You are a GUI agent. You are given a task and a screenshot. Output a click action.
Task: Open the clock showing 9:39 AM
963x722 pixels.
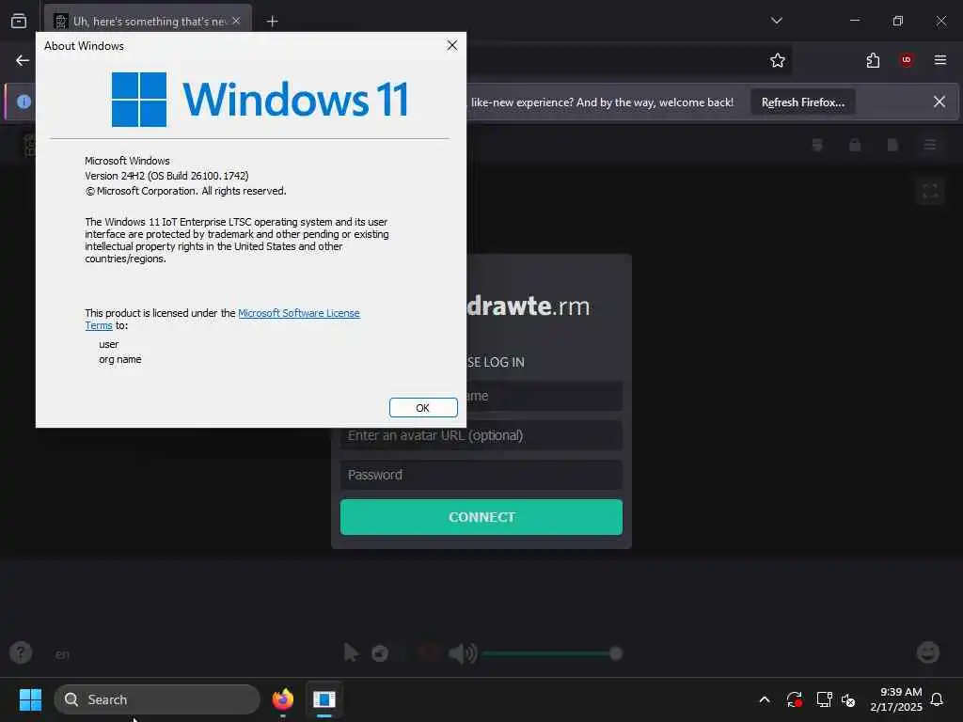pyautogui.click(x=896, y=699)
